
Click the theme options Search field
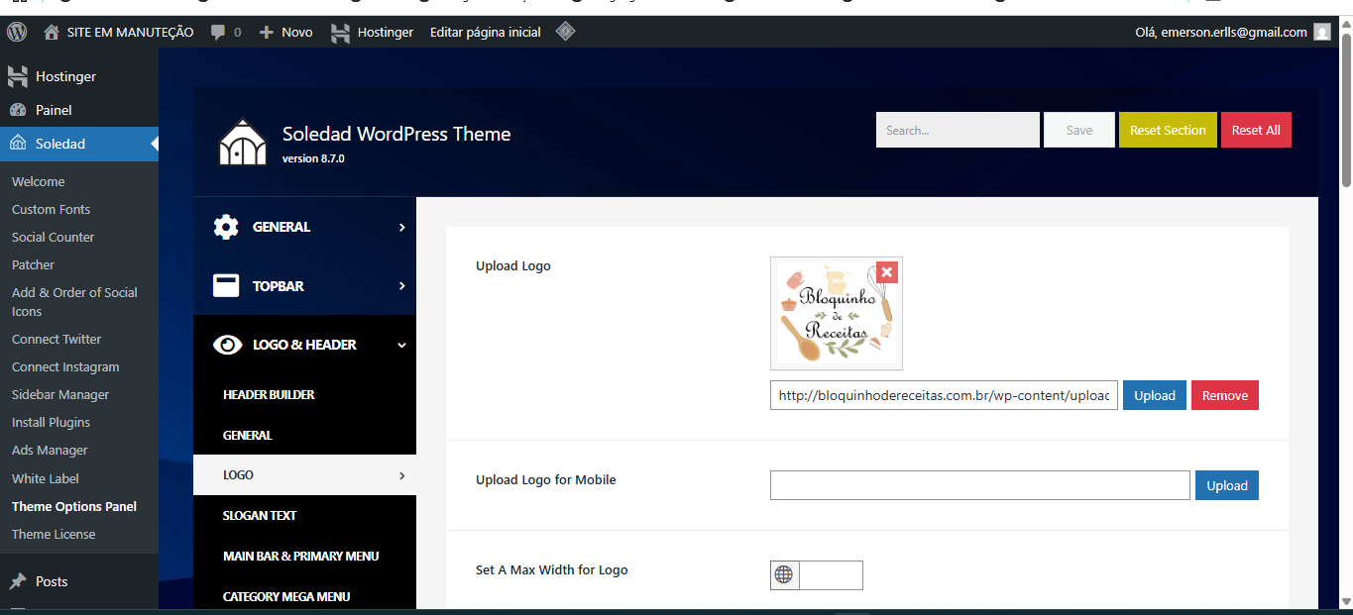point(957,130)
